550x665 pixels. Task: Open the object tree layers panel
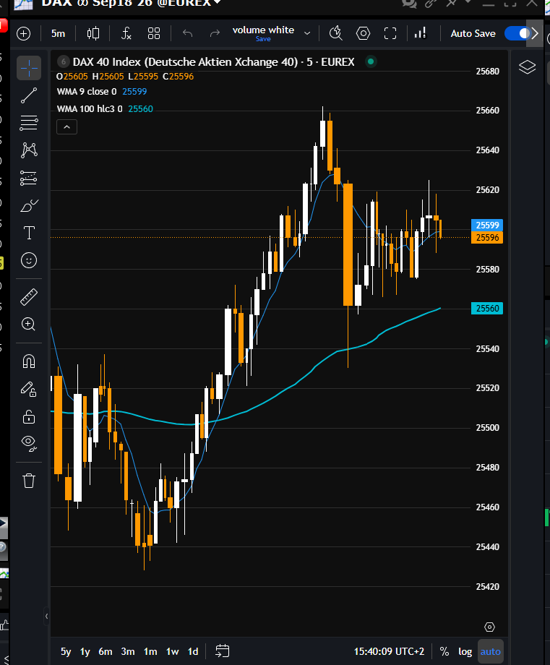pos(527,67)
